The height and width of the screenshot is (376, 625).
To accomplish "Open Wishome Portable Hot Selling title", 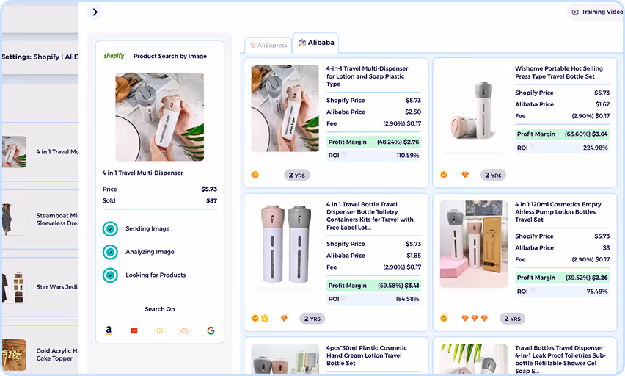I will coord(559,72).
